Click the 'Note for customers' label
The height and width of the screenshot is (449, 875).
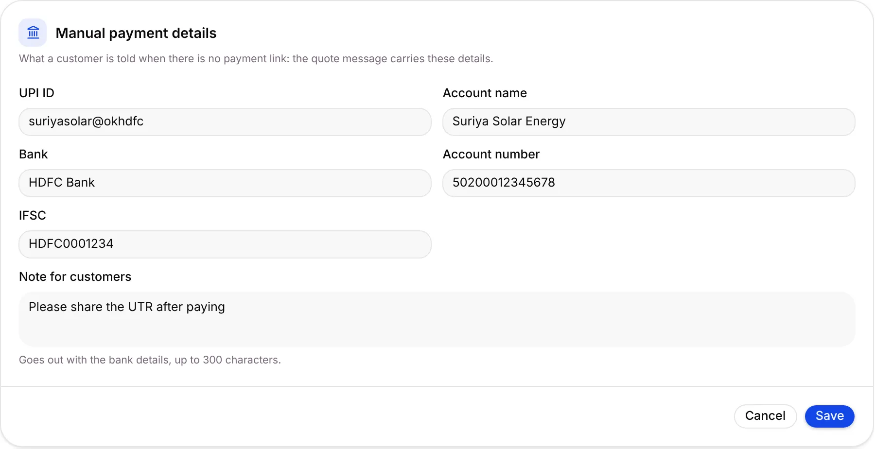click(x=75, y=276)
